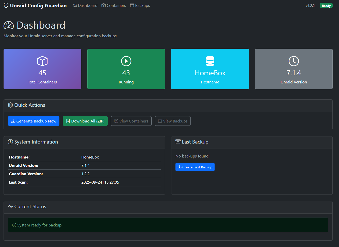The width and height of the screenshot is (339, 247).
Task: Click the green Ready status badge
Action: (326, 6)
